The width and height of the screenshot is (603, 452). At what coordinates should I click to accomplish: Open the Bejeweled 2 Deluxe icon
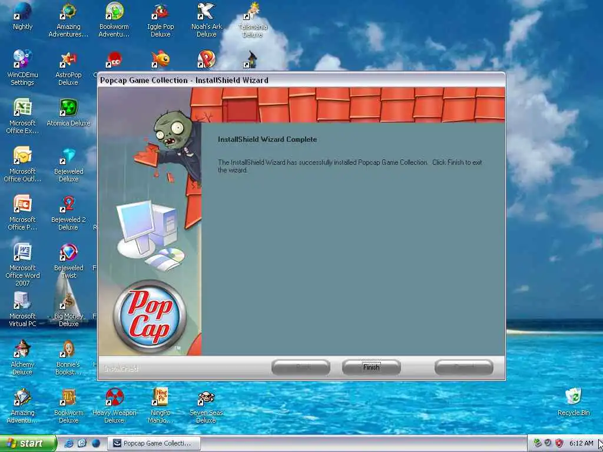click(x=68, y=212)
